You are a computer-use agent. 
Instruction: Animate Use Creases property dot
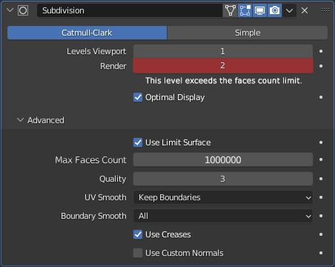321,234
